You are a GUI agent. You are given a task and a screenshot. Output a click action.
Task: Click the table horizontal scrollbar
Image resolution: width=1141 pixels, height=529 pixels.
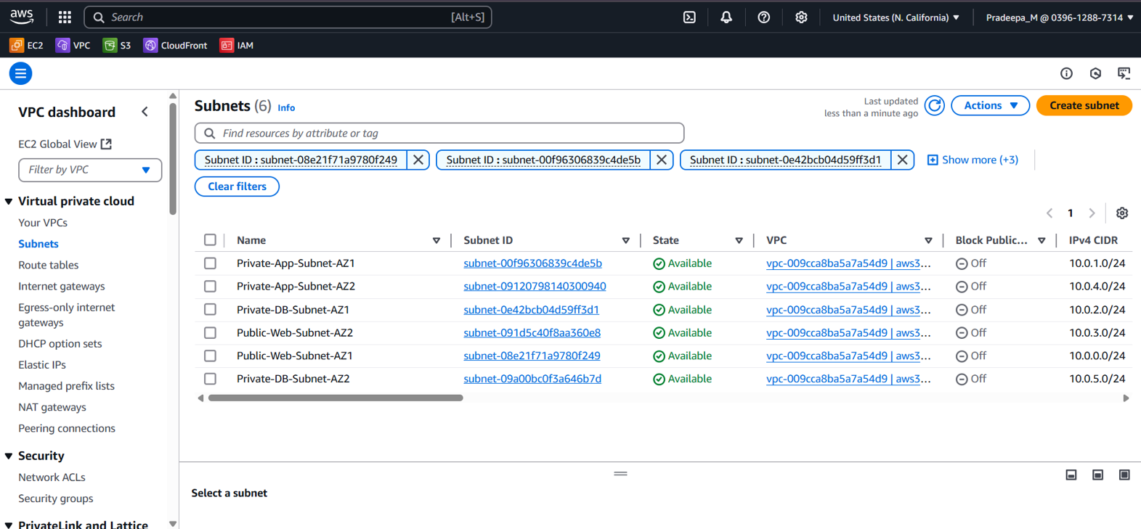pyautogui.click(x=336, y=398)
